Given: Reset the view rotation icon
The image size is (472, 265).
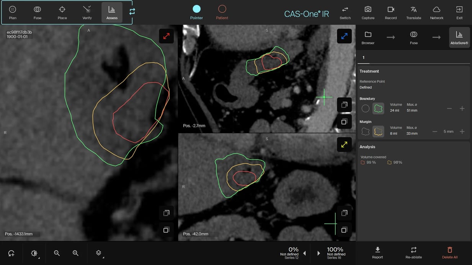Looking at the screenshot, I should pyautogui.click(x=11, y=253).
